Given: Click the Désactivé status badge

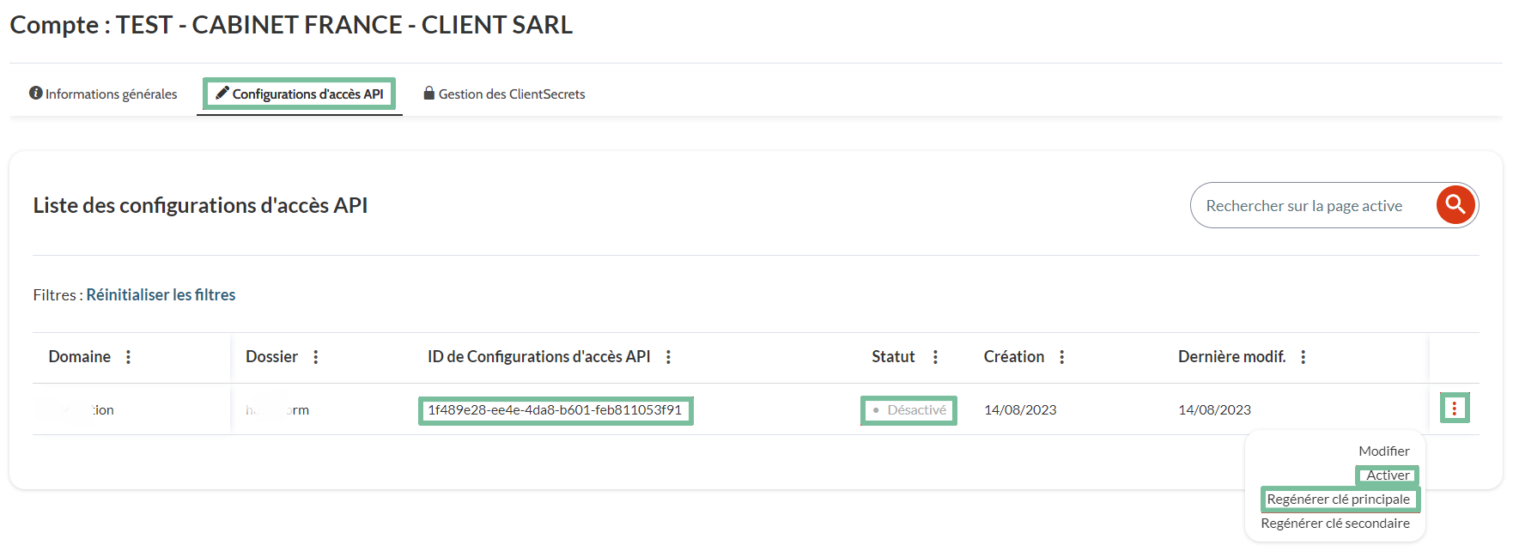Looking at the screenshot, I should tap(909, 410).
